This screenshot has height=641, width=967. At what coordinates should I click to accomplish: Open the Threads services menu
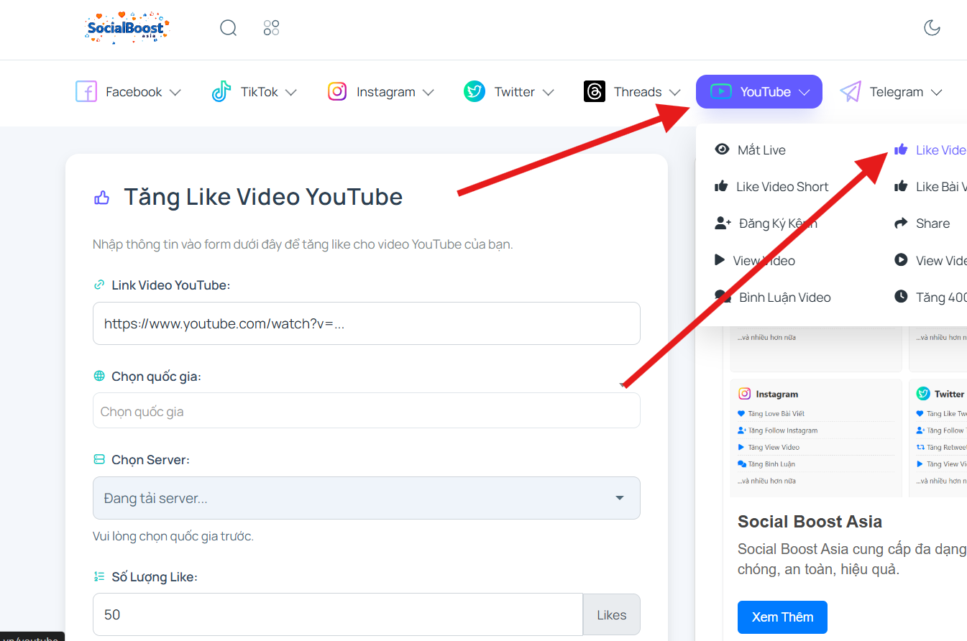pyautogui.click(x=632, y=92)
